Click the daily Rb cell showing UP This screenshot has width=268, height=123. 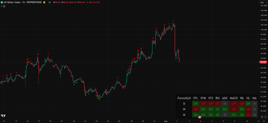pyautogui.click(x=242, y=104)
